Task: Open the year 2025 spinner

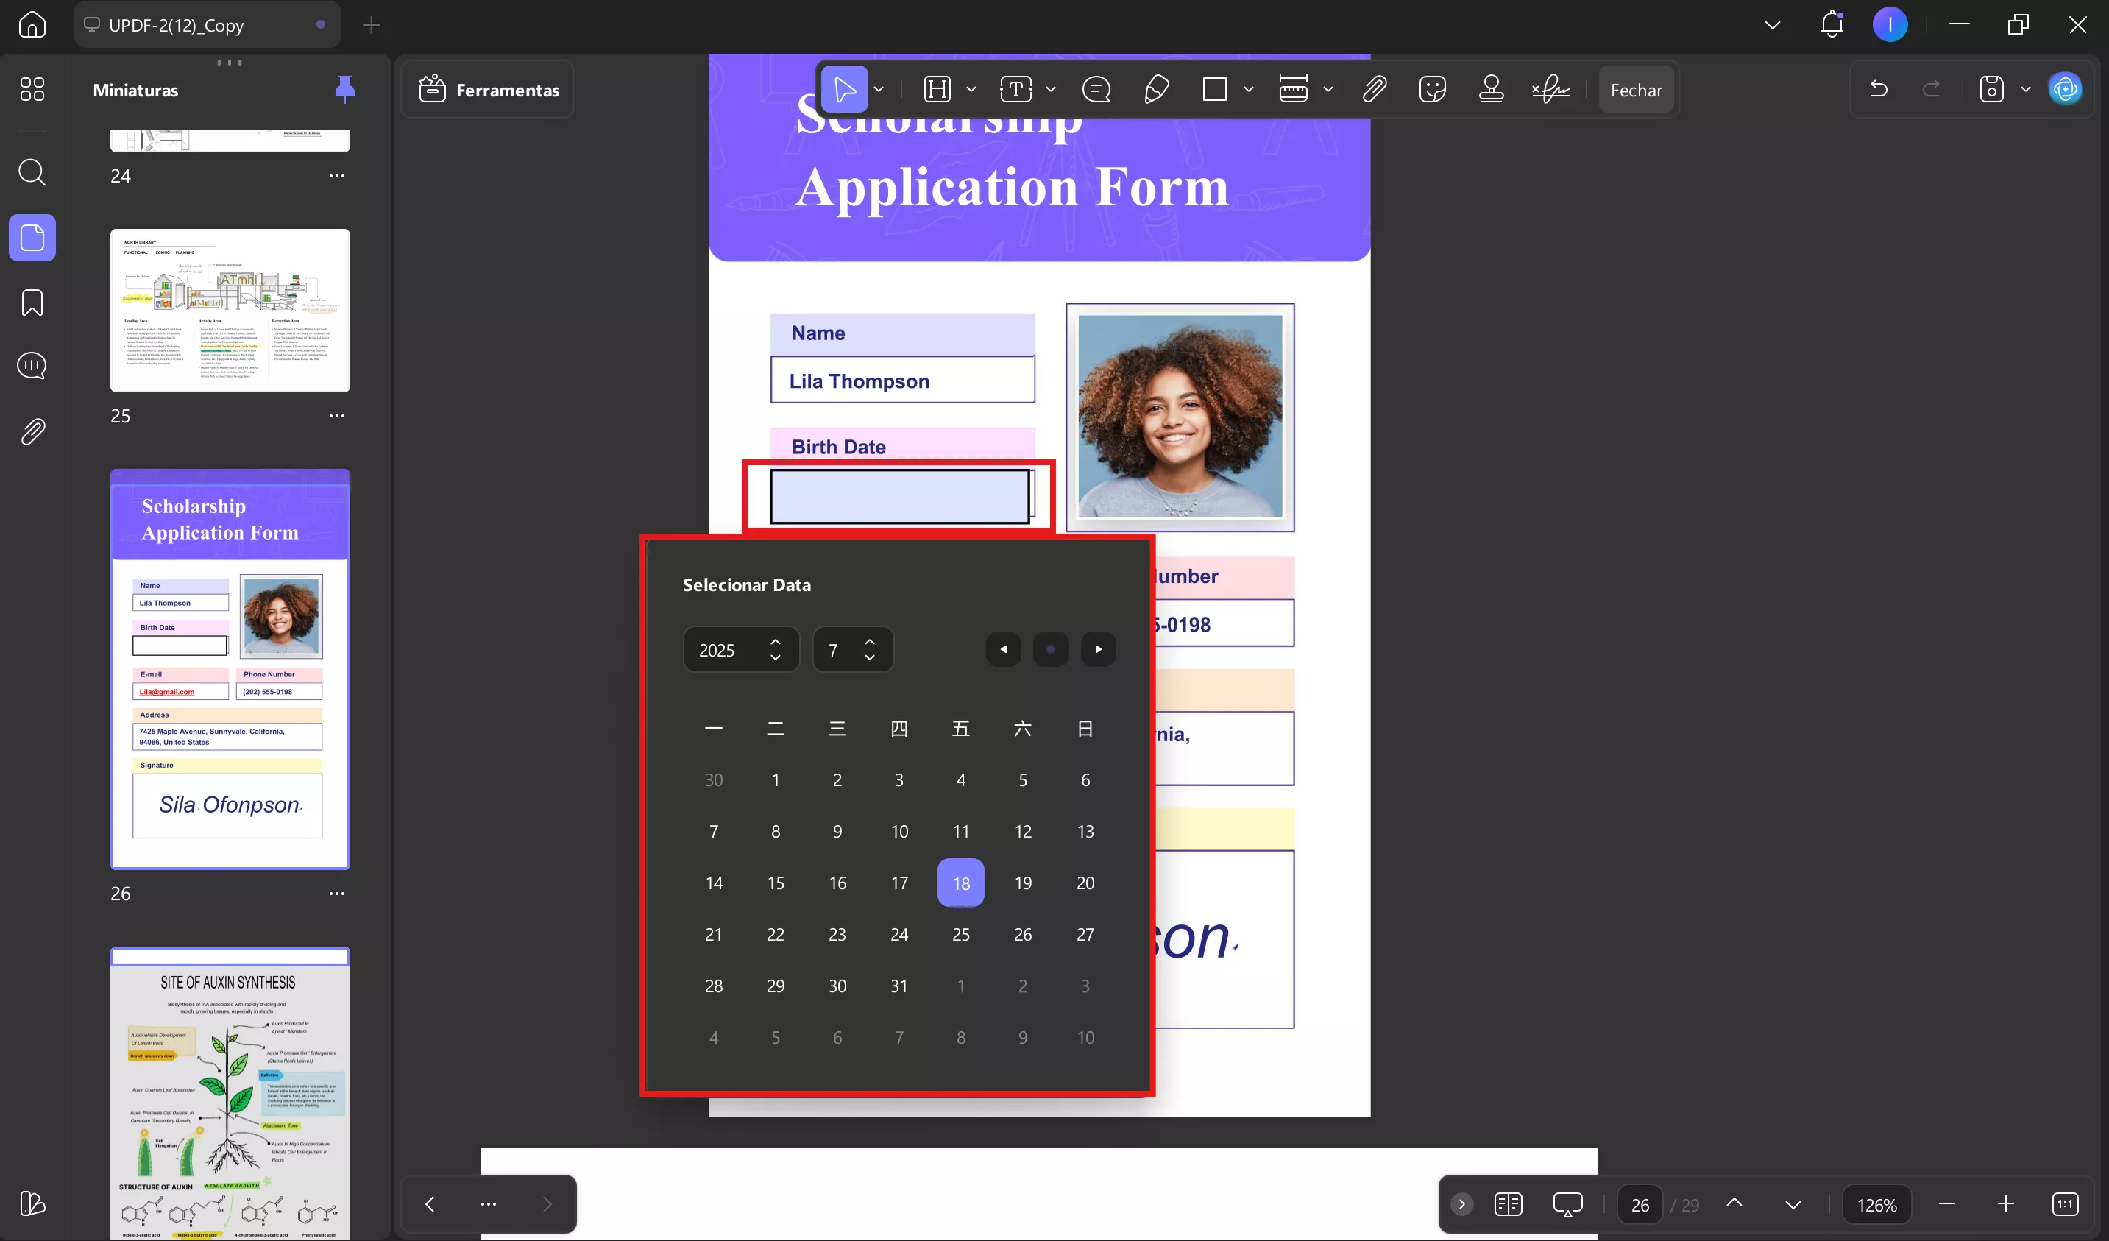Action: (741, 649)
